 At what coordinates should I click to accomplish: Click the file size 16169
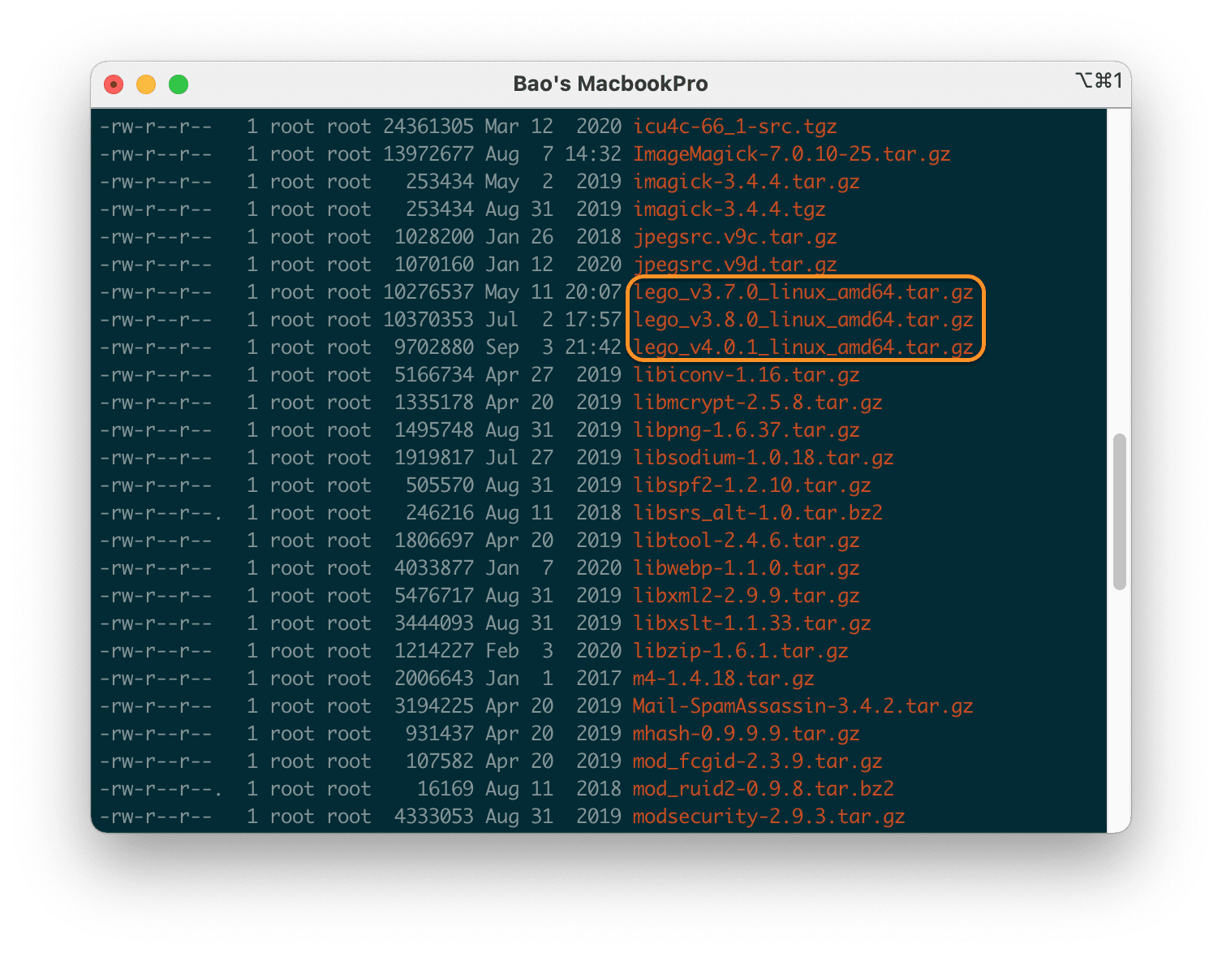(445, 790)
